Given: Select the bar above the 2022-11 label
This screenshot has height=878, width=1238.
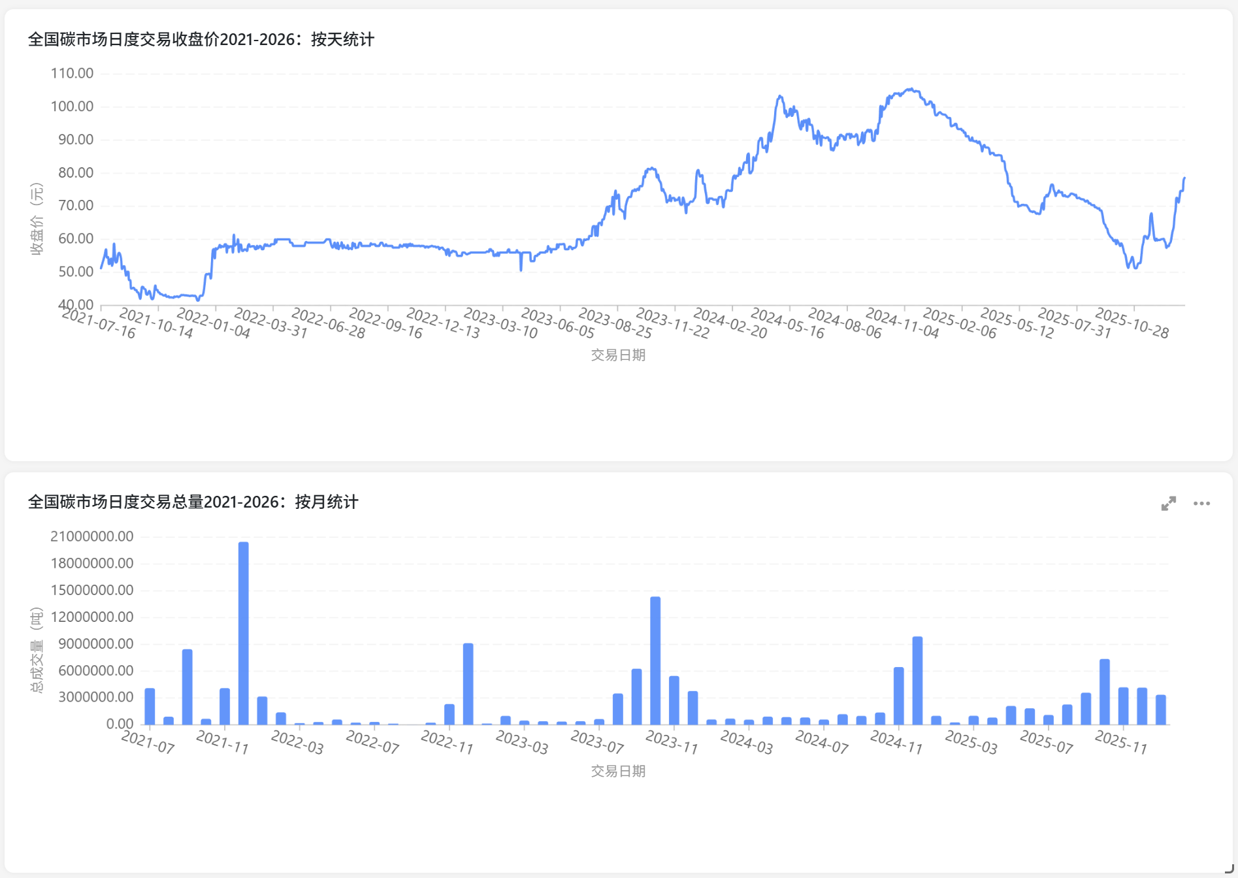Looking at the screenshot, I should (x=449, y=714).
